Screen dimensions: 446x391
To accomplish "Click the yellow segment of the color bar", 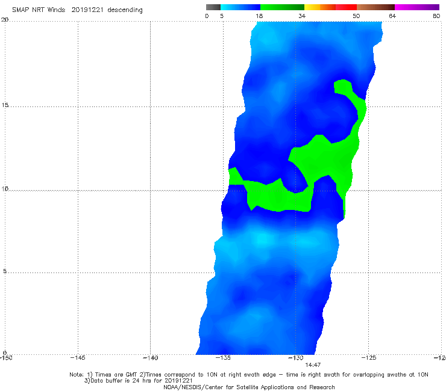I will click(x=312, y=7).
